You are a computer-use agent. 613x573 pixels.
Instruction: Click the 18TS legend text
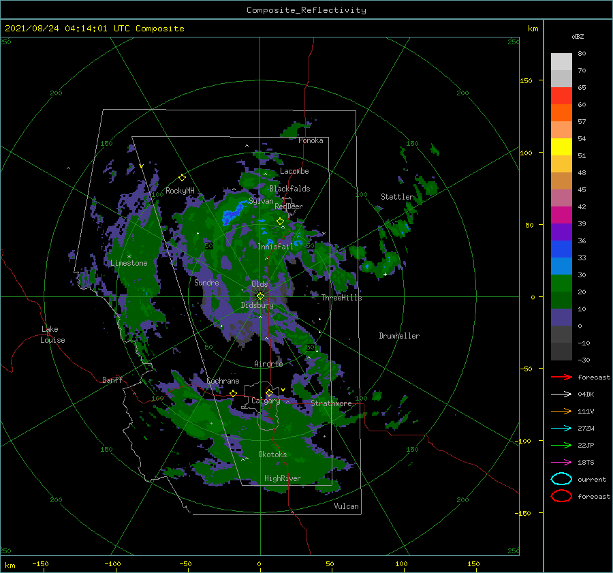[586, 463]
